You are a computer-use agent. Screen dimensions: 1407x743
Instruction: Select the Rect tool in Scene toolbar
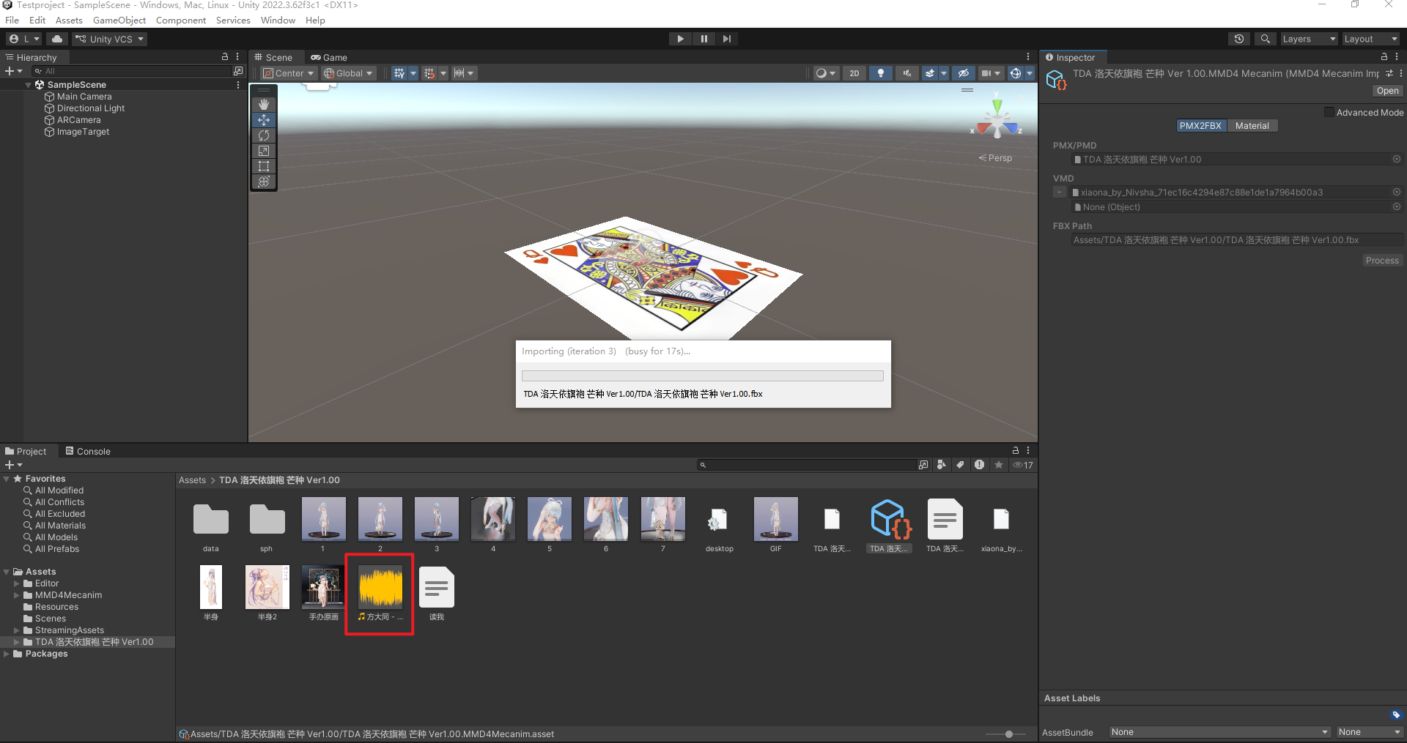coord(264,166)
